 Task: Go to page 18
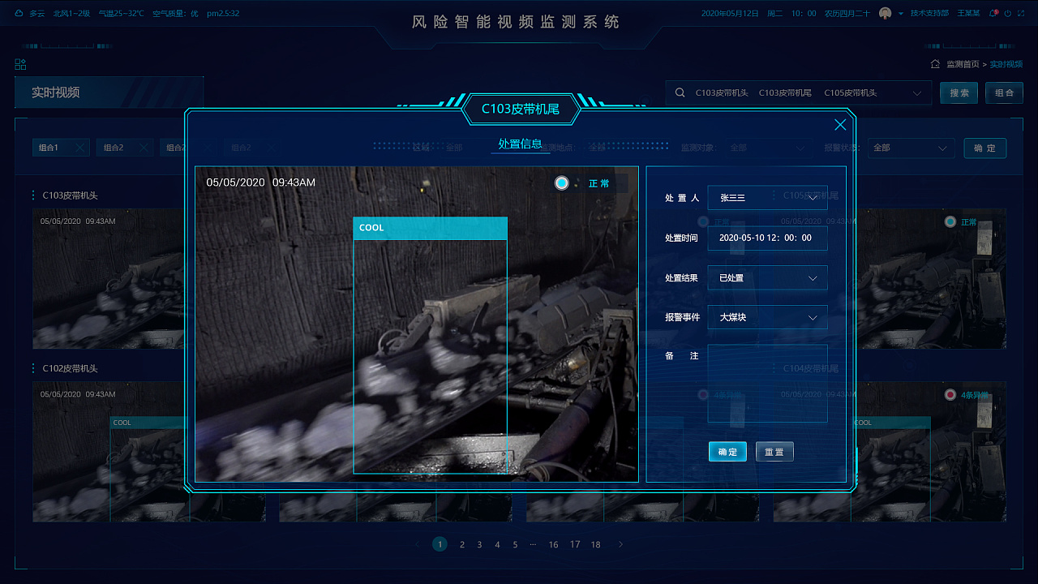coord(595,544)
